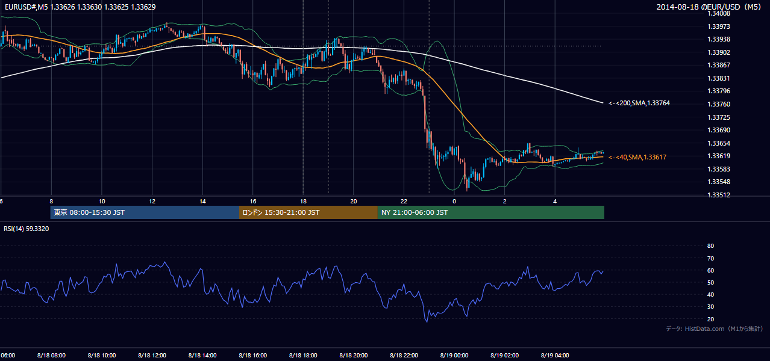
Task: Select the '2014-08-18 のEUR/USD (M5)' heading
Action: pos(710,7)
